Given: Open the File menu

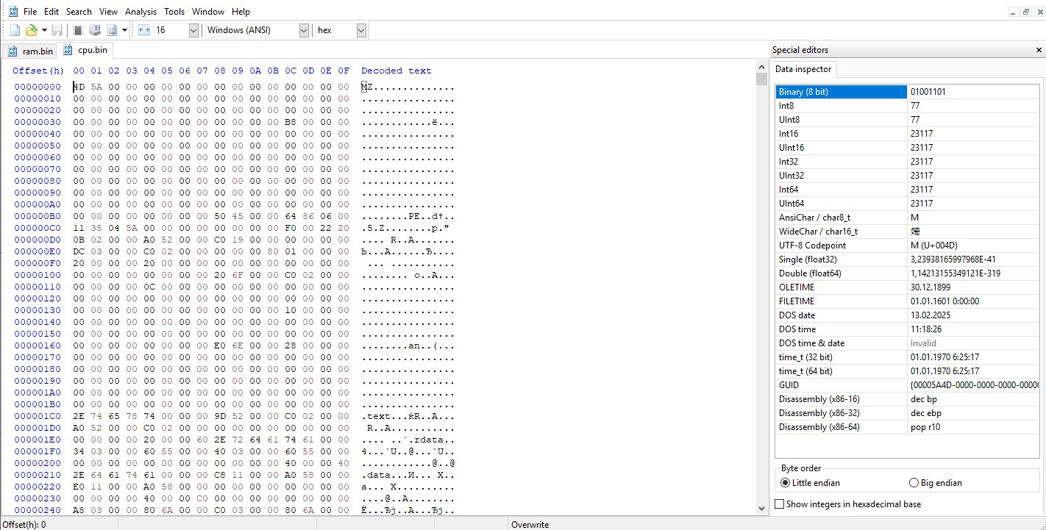Looking at the screenshot, I should point(30,12).
